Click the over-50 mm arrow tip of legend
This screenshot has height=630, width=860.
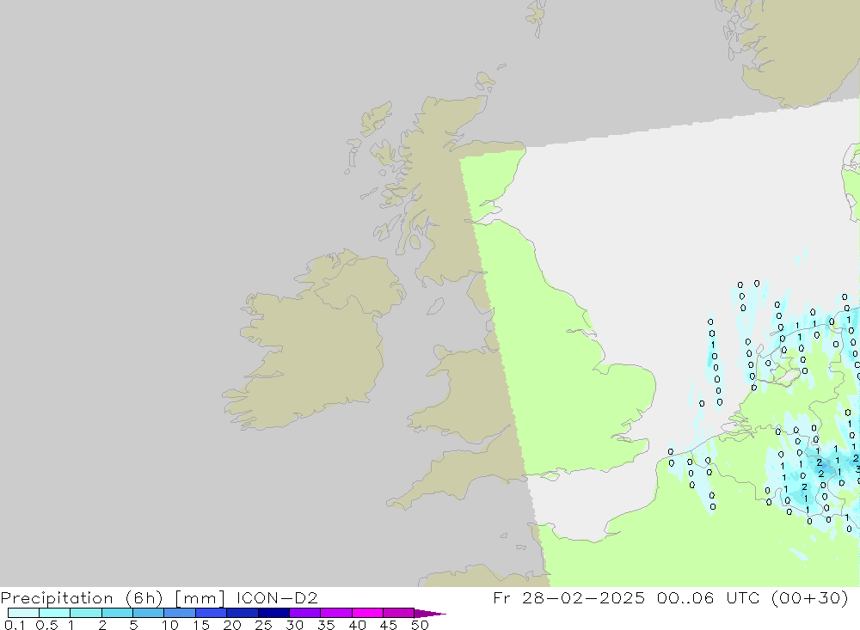(x=430, y=614)
